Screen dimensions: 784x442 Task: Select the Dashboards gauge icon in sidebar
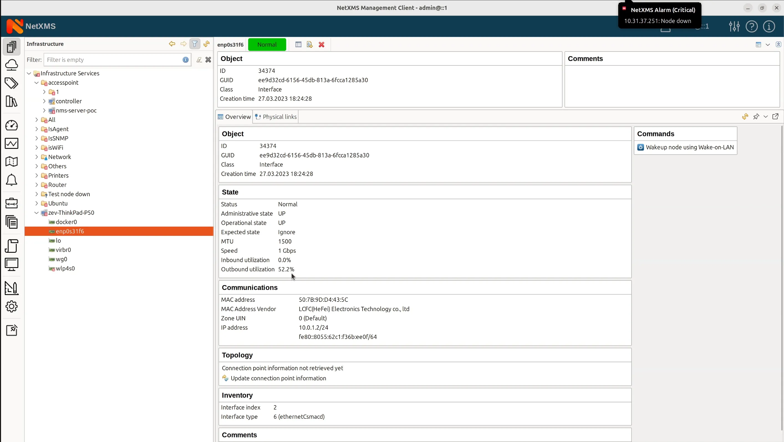click(x=12, y=125)
